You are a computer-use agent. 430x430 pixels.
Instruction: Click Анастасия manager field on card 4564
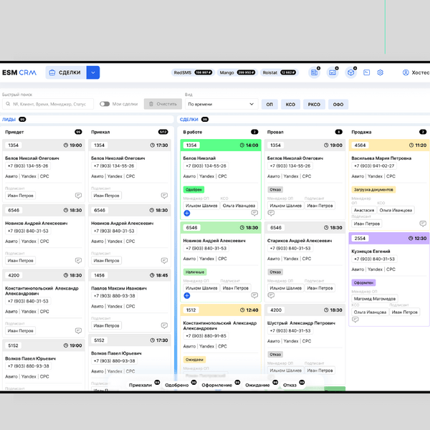[364, 210]
